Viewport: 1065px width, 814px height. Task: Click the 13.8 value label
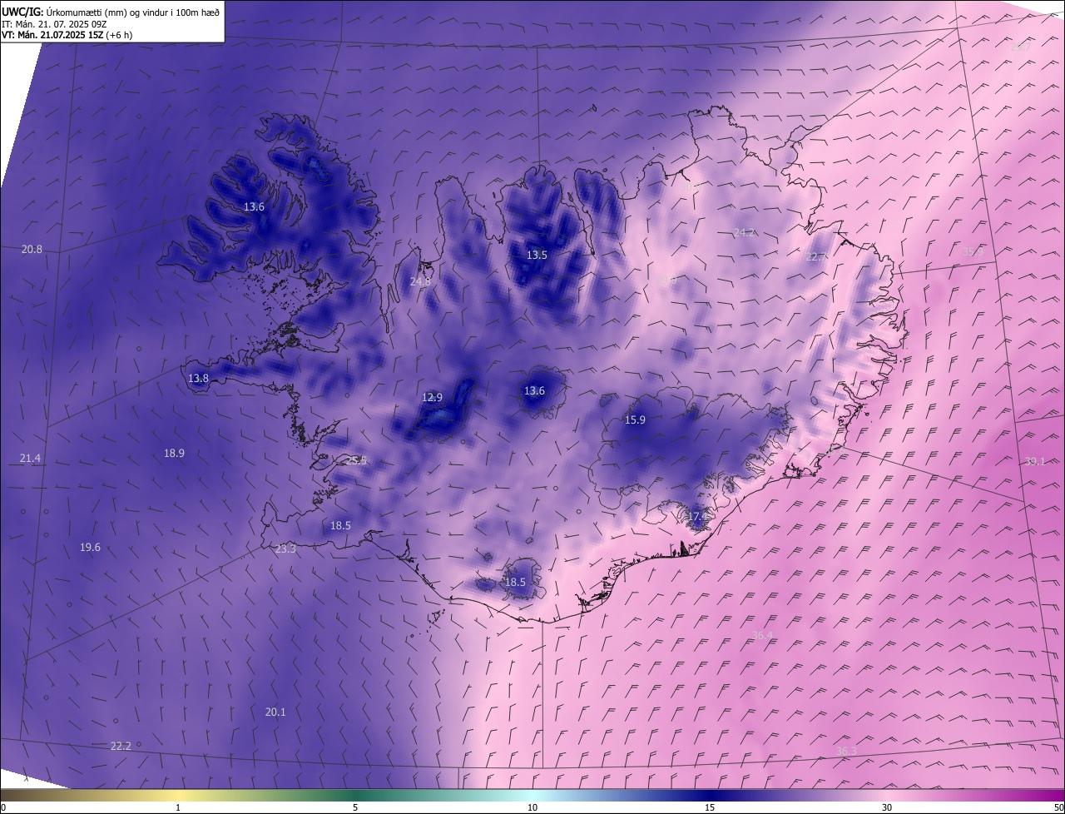coord(198,378)
